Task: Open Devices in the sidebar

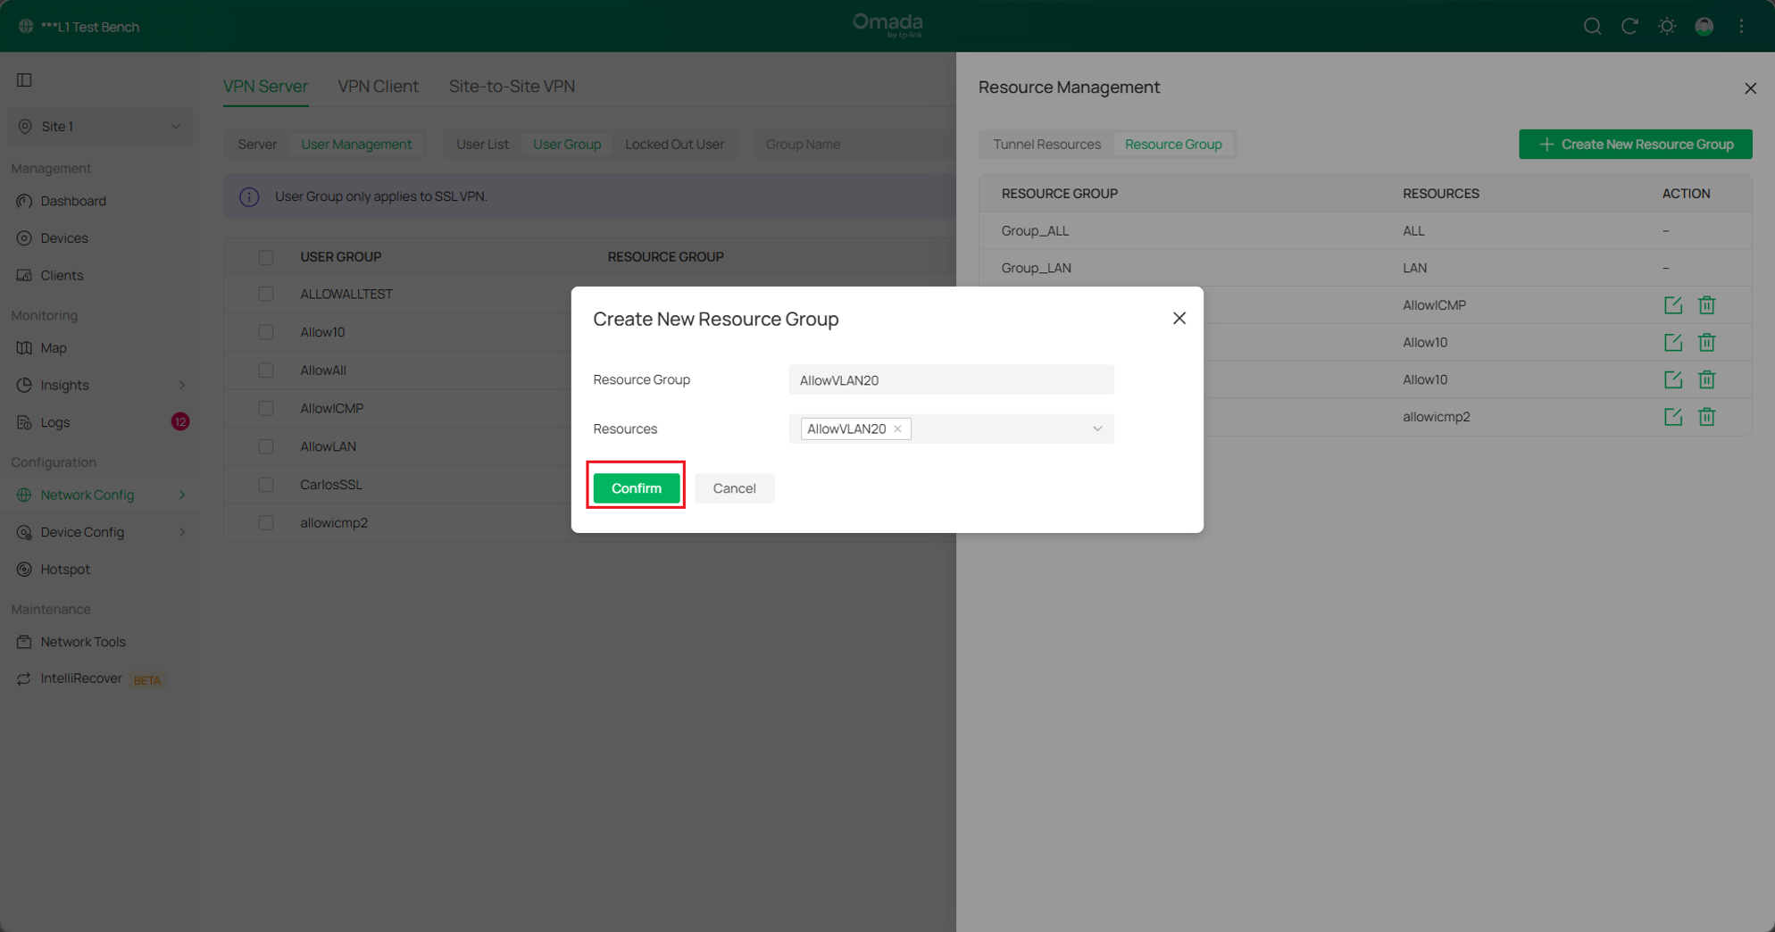Action: point(64,238)
